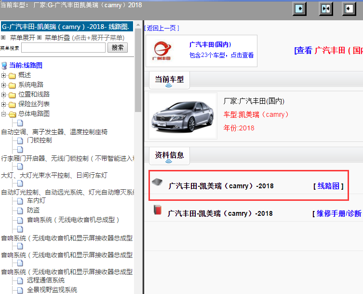Click the 返回上一页 link
The image size is (363, 294).
pos(161,28)
